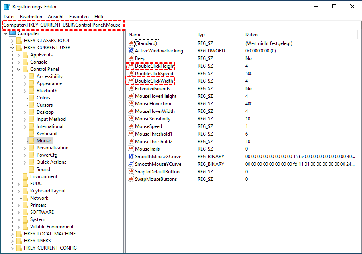Image resolution: width=362 pixels, height=254 pixels.
Task: Expand the AppEvents key
Action: click(x=18, y=55)
